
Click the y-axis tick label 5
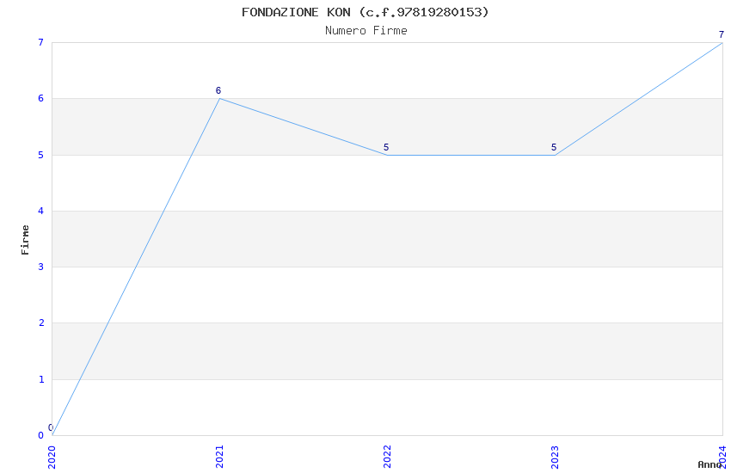(40, 155)
